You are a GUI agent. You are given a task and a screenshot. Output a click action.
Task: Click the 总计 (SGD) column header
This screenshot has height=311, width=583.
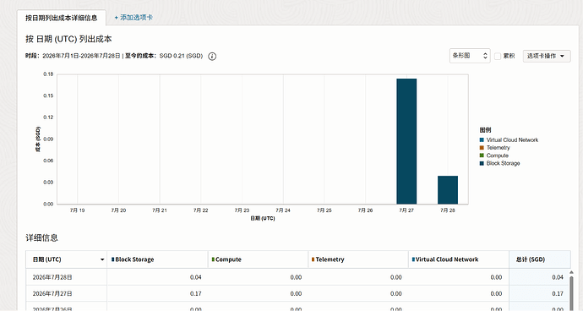[x=540, y=259]
